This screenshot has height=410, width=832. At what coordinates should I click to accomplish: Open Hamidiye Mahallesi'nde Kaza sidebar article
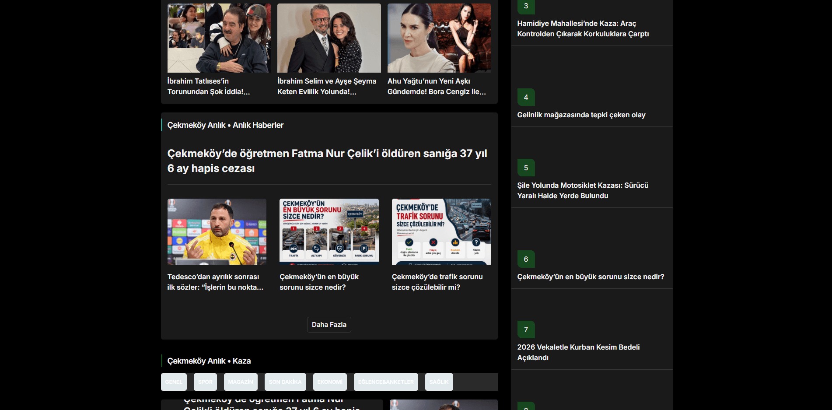(x=583, y=28)
